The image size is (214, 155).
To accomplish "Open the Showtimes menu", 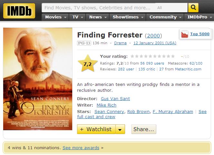I will click(128, 17).
